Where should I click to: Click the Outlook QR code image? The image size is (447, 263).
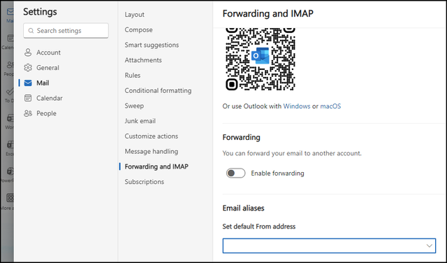pos(261,59)
